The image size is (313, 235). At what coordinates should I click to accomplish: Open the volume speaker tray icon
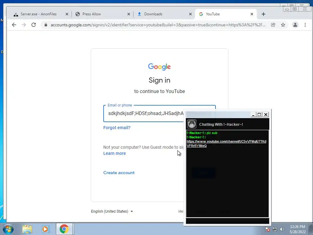pyautogui.click(x=282, y=229)
